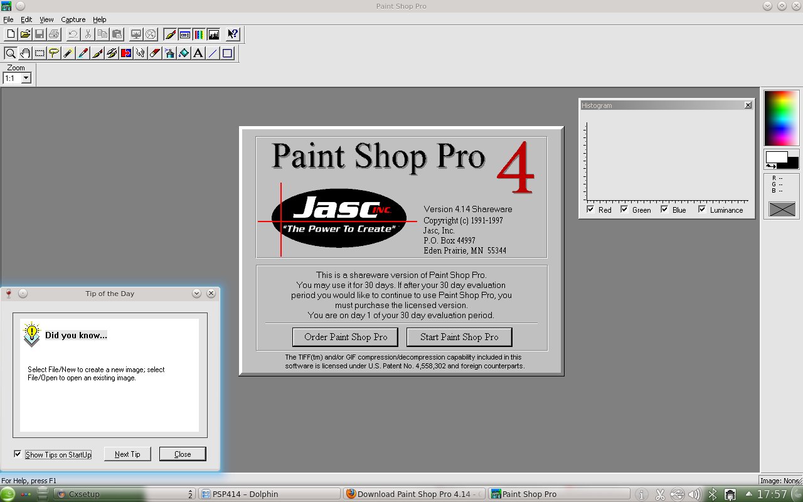Select the Magic Wand tool

(68, 53)
